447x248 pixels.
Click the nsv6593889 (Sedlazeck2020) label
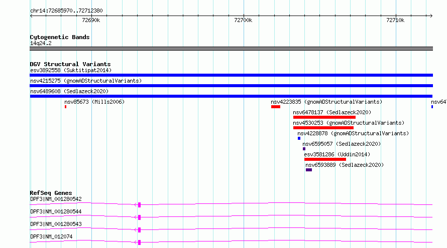pos(345,165)
